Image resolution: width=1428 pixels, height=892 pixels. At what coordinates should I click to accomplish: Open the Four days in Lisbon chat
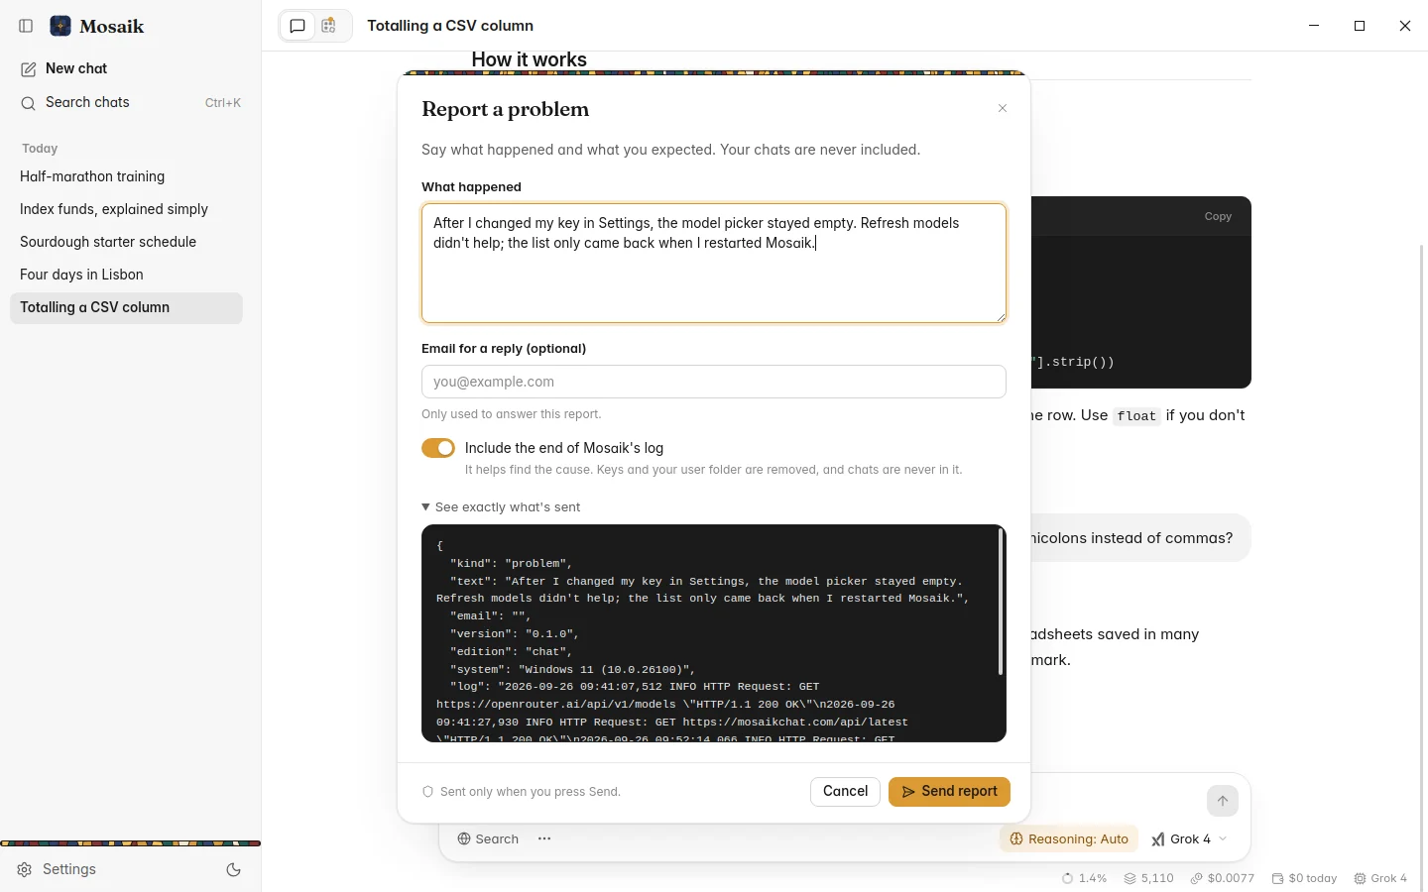pyautogui.click(x=126, y=275)
